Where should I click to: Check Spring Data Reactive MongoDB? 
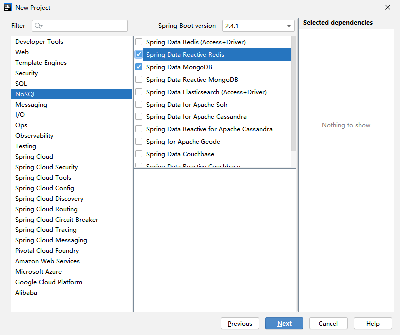(x=139, y=79)
